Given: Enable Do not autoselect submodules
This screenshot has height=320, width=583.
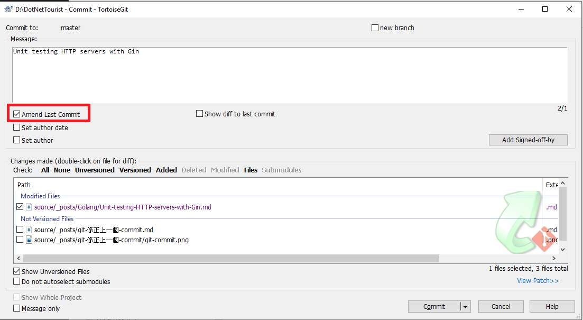Looking at the screenshot, I should [16, 281].
